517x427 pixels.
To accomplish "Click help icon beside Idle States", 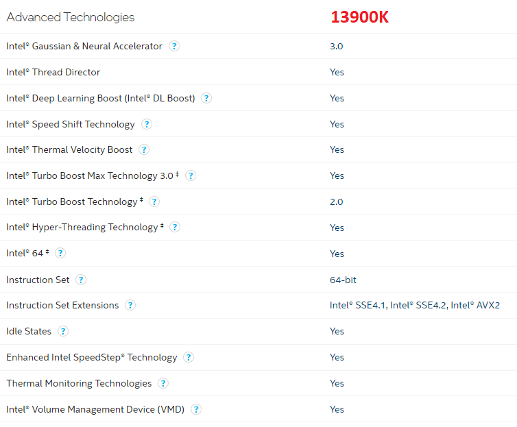I will [x=63, y=331].
